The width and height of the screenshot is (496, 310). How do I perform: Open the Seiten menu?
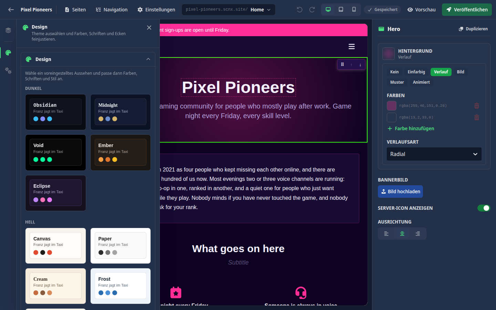pyautogui.click(x=75, y=10)
